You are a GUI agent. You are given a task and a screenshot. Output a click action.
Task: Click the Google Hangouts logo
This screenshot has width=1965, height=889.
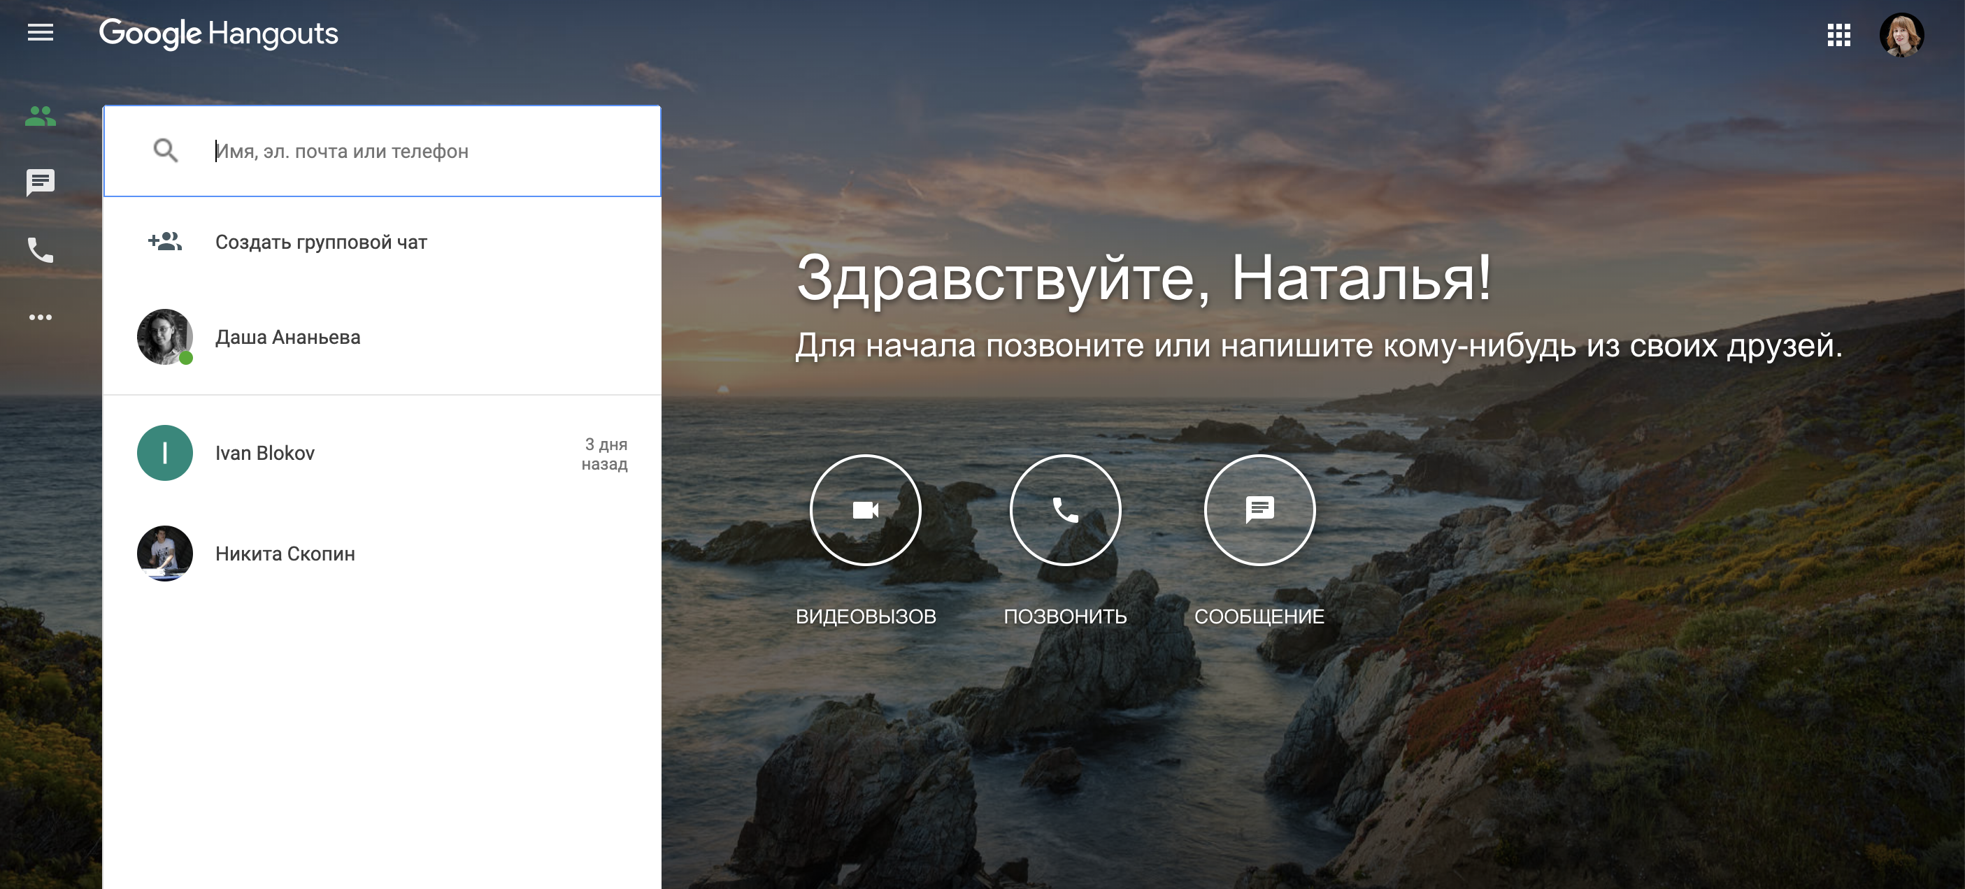pyautogui.click(x=218, y=34)
